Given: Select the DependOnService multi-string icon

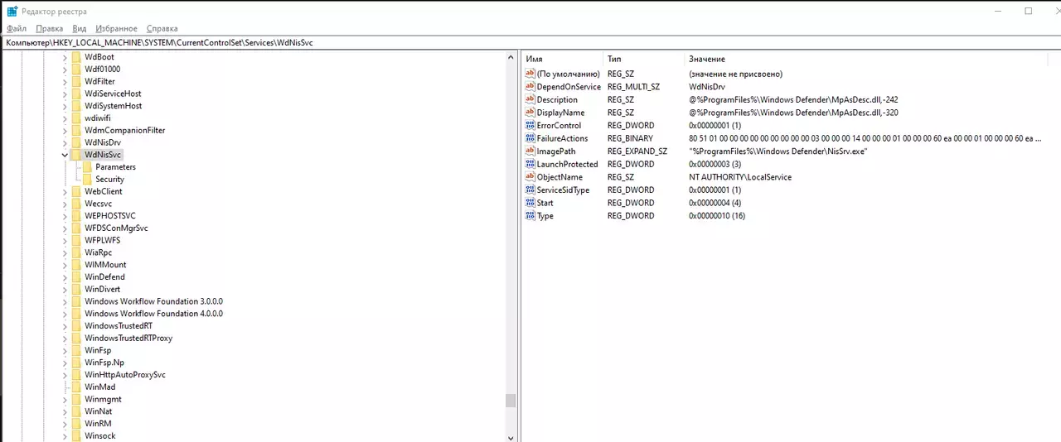Looking at the screenshot, I should coord(530,87).
